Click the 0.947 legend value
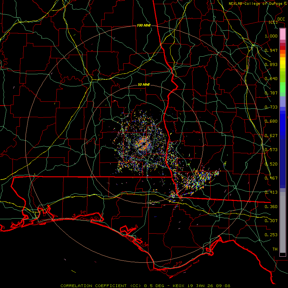The image size is (288, 288). coord(271,50)
